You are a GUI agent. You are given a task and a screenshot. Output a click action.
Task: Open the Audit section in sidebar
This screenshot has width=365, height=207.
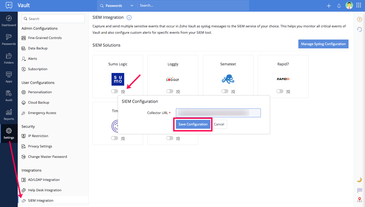click(x=9, y=96)
